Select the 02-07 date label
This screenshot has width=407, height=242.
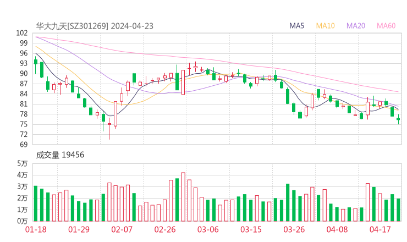coord(122,229)
